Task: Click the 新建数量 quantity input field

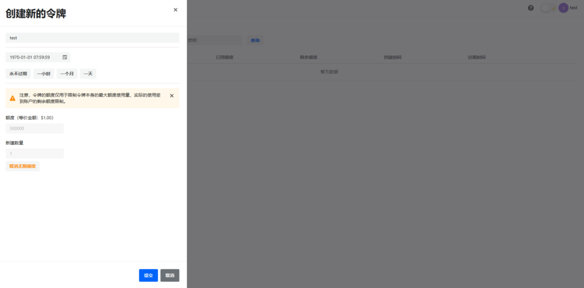Action: pyautogui.click(x=35, y=153)
